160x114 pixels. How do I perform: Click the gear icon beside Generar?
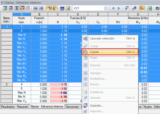(85, 98)
